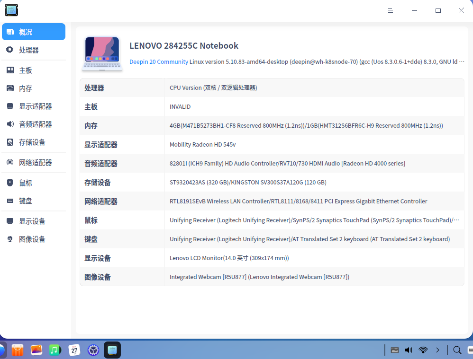The image size is (473, 359).
Task: Switch to the 内存 sidebar page
Action: point(34,88)
